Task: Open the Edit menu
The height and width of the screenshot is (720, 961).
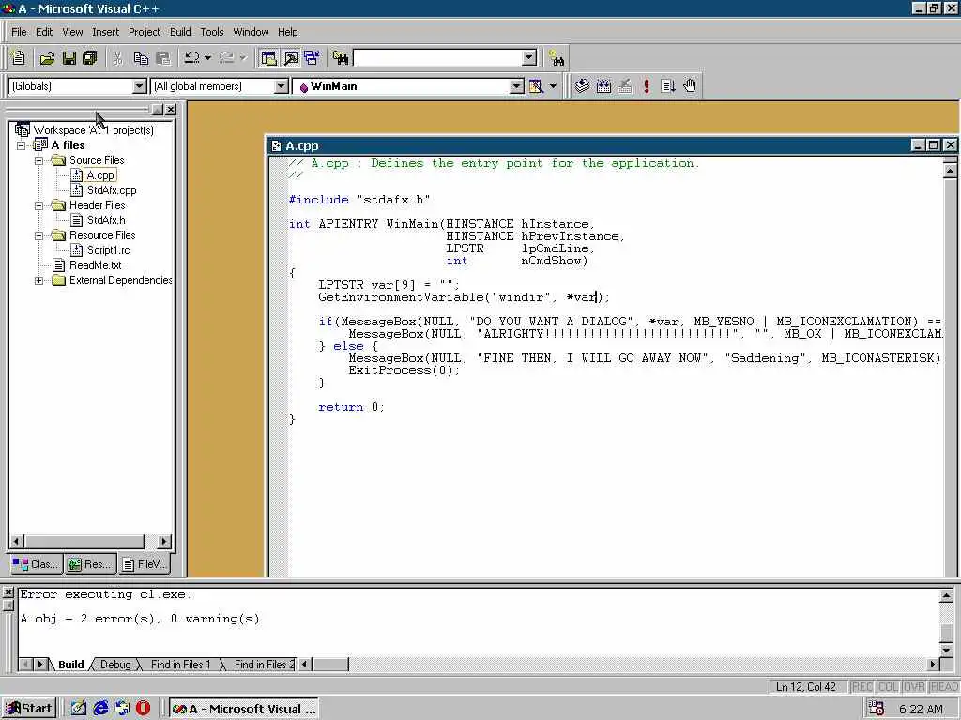Action: pyautogui.click(x=44, y=32)
